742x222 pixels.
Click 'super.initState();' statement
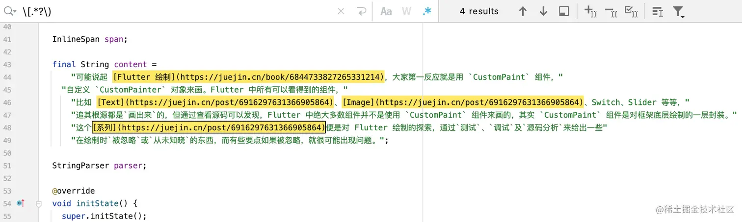pyautogui.click(x=104, y=216)
